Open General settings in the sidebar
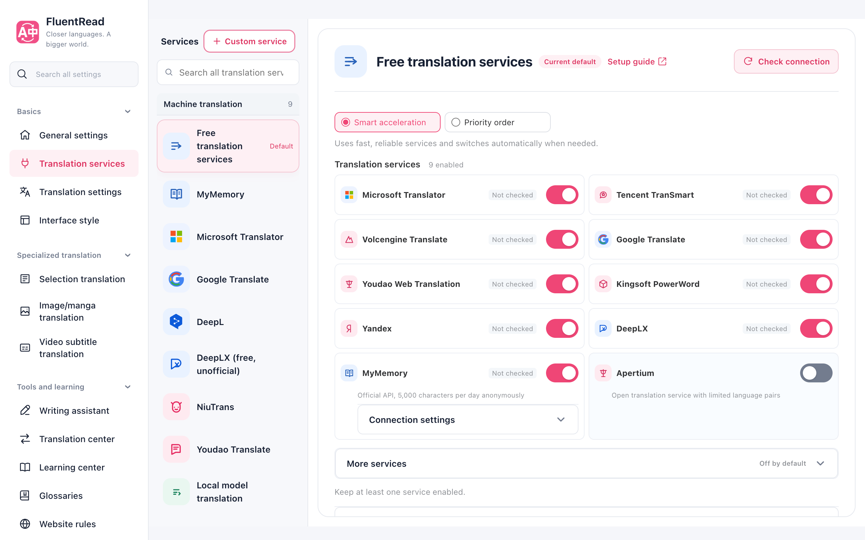 [x=74, y=135]
